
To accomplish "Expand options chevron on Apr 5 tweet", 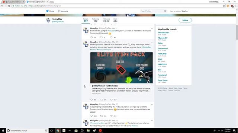I will (152, 28).
